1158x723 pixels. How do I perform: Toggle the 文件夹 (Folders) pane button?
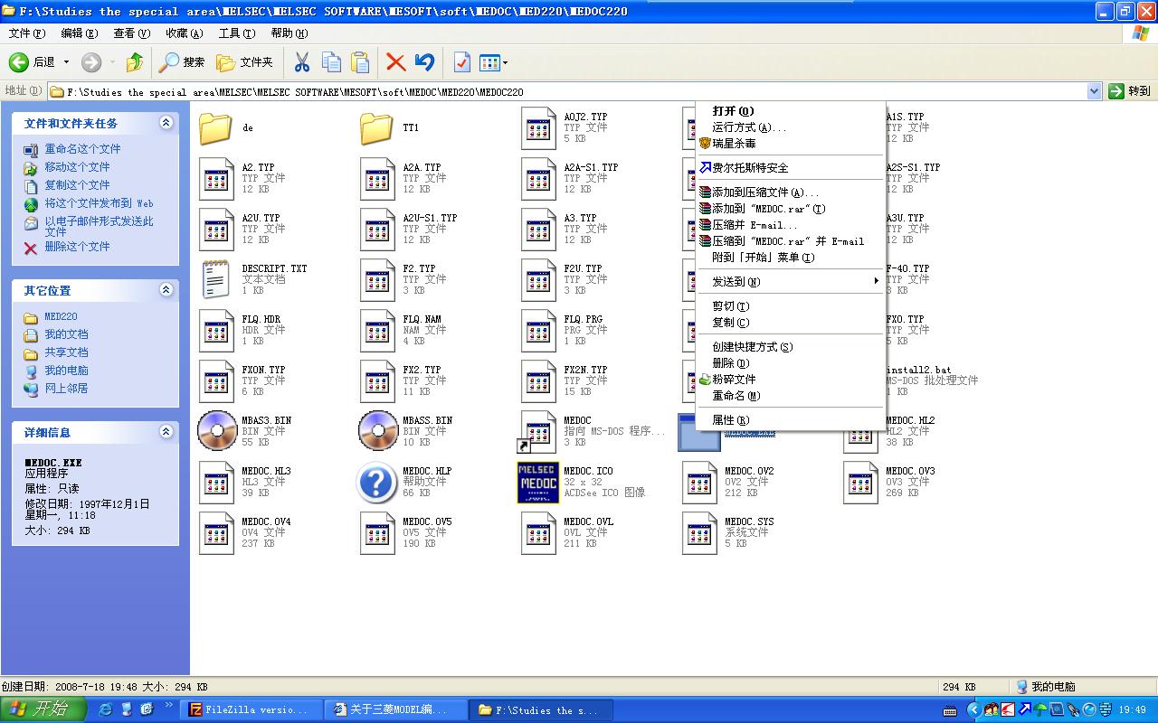pos(244,62)
